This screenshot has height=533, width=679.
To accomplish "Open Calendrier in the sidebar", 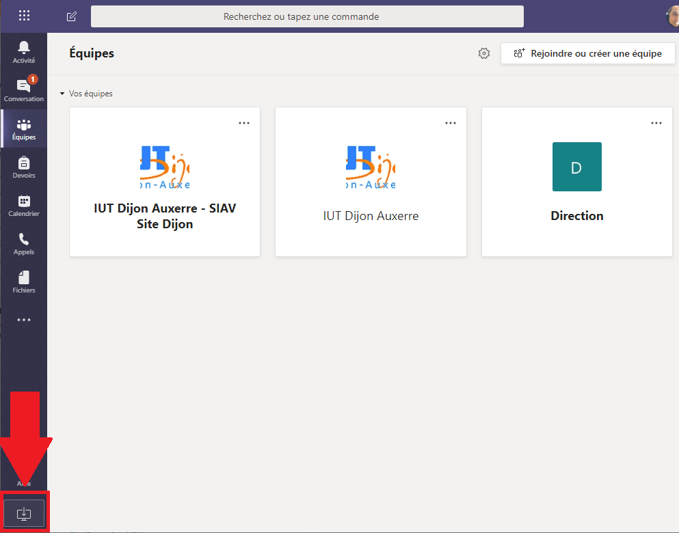I will click(24, 206).
